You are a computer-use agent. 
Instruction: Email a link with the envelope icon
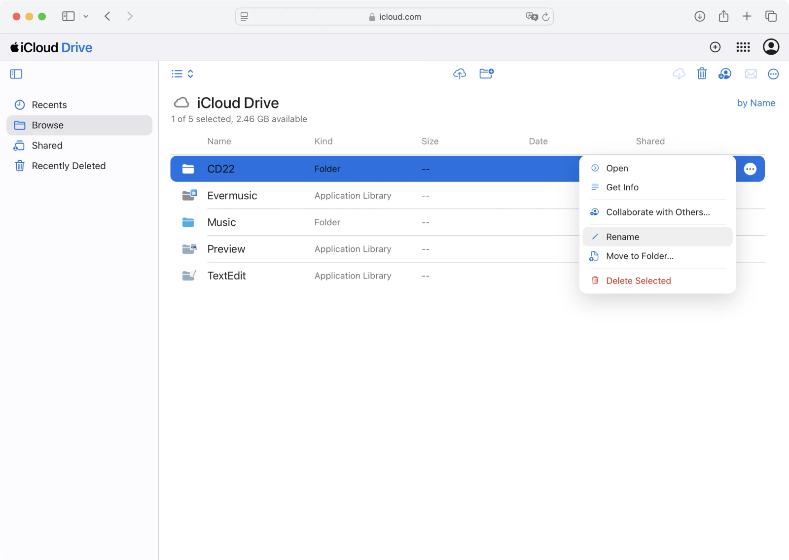751,74
